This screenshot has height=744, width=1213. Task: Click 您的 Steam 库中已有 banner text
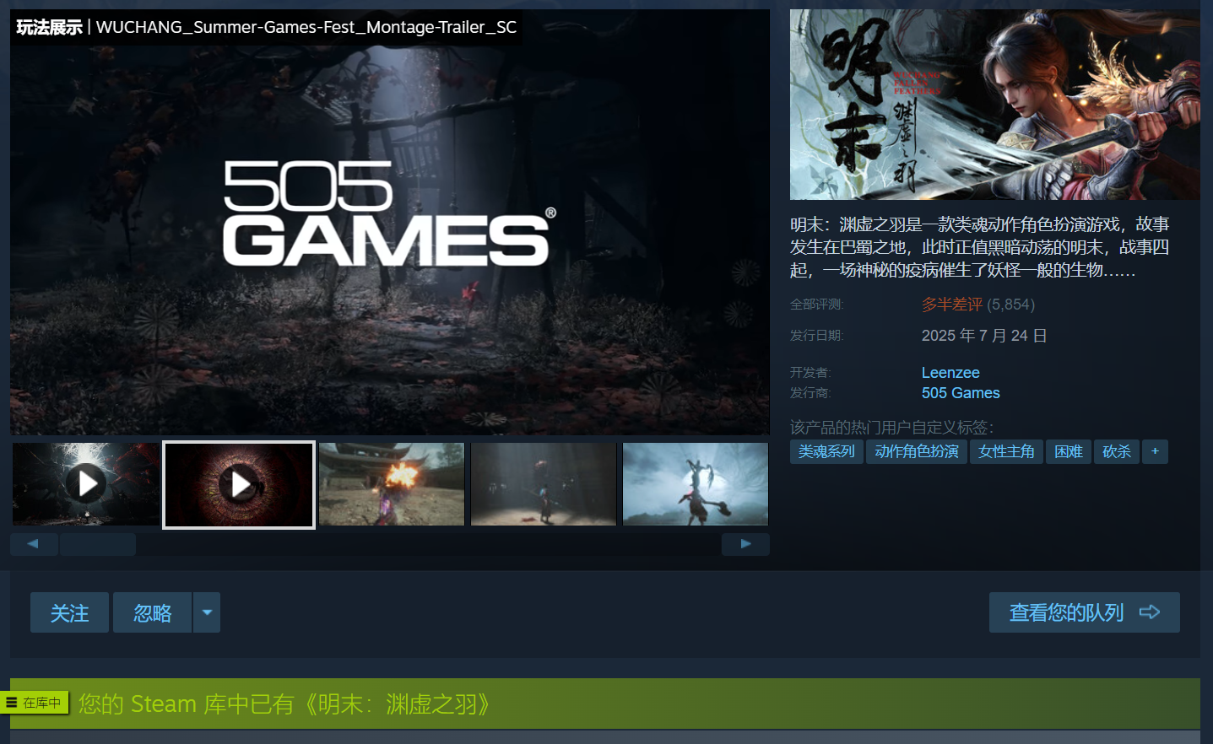click(x=284, y=704)
